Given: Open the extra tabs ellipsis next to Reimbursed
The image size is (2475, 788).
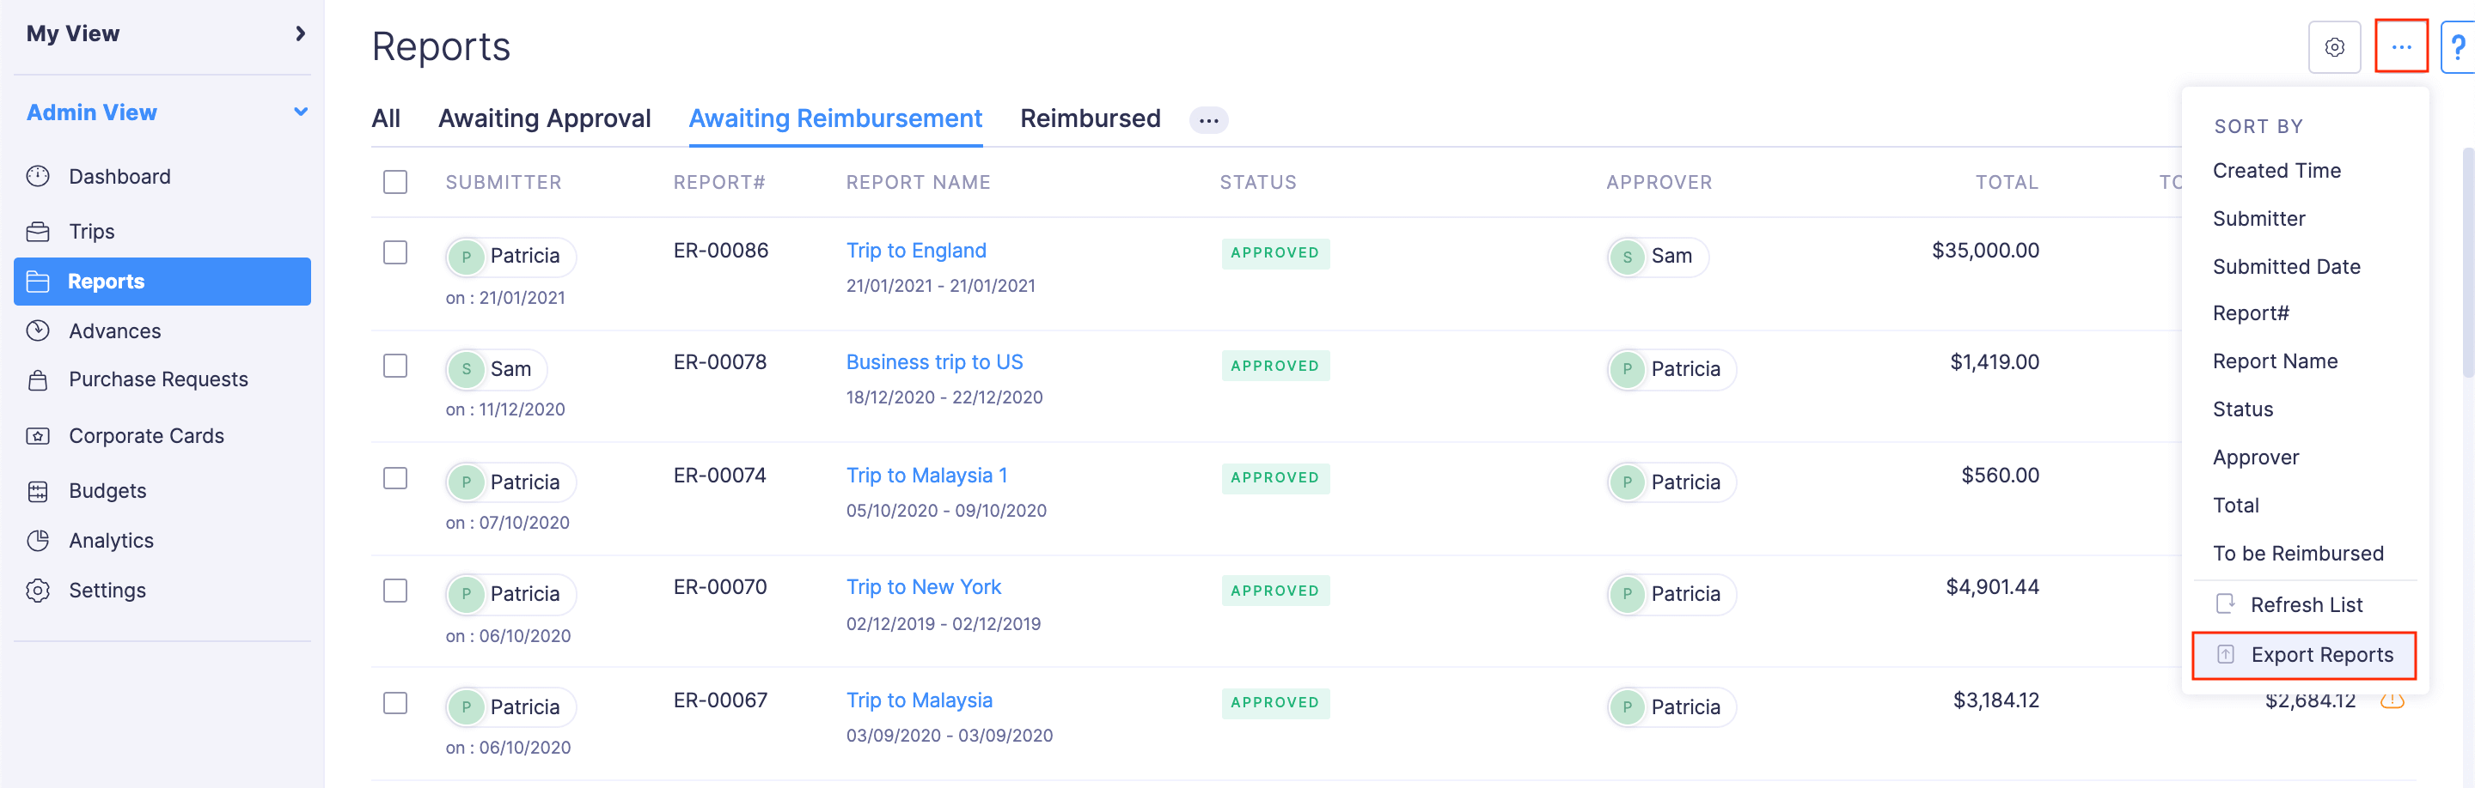Looking at the screenshot, I should pyautogui.click(x=1208, y=119).
